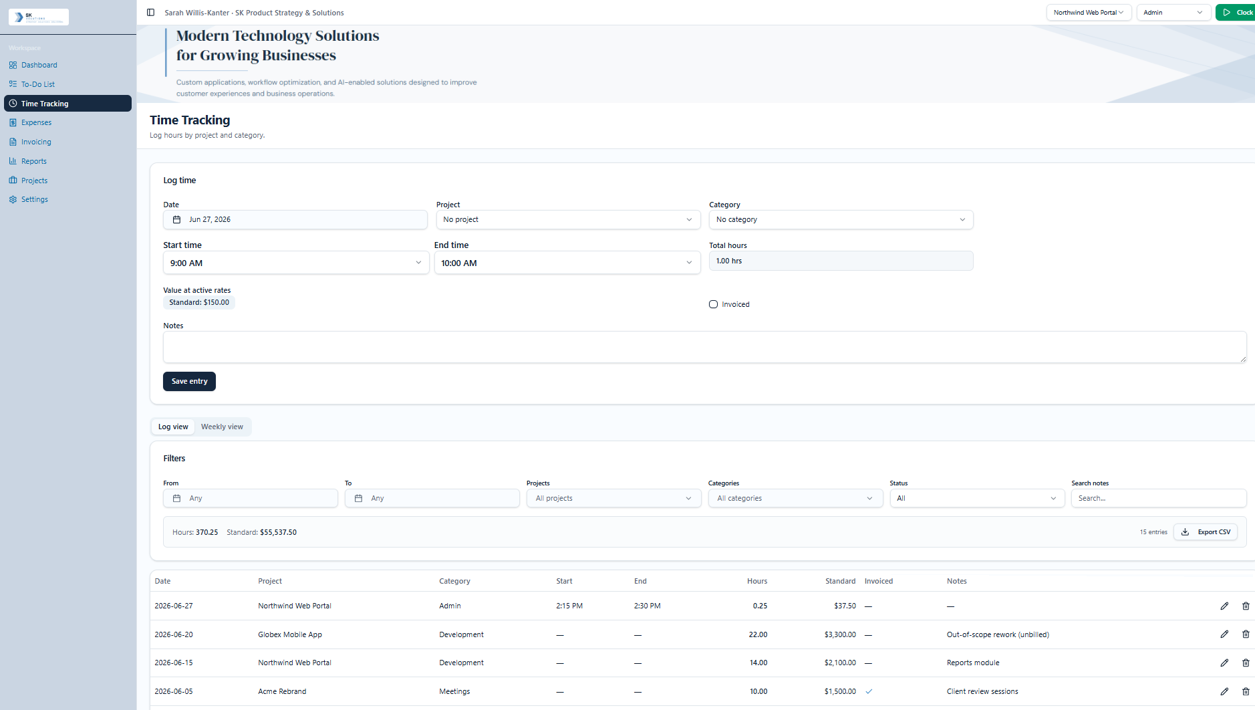The image size is (1255, 710).
Task: Click the 'Out-of-scope rework (unbilled)' note
Action: 998,634
